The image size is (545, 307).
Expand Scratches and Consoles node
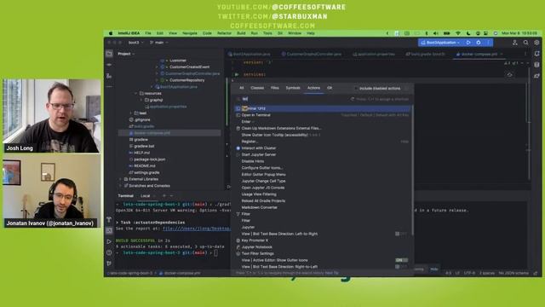pyautogui.click(x=121, y=186)
